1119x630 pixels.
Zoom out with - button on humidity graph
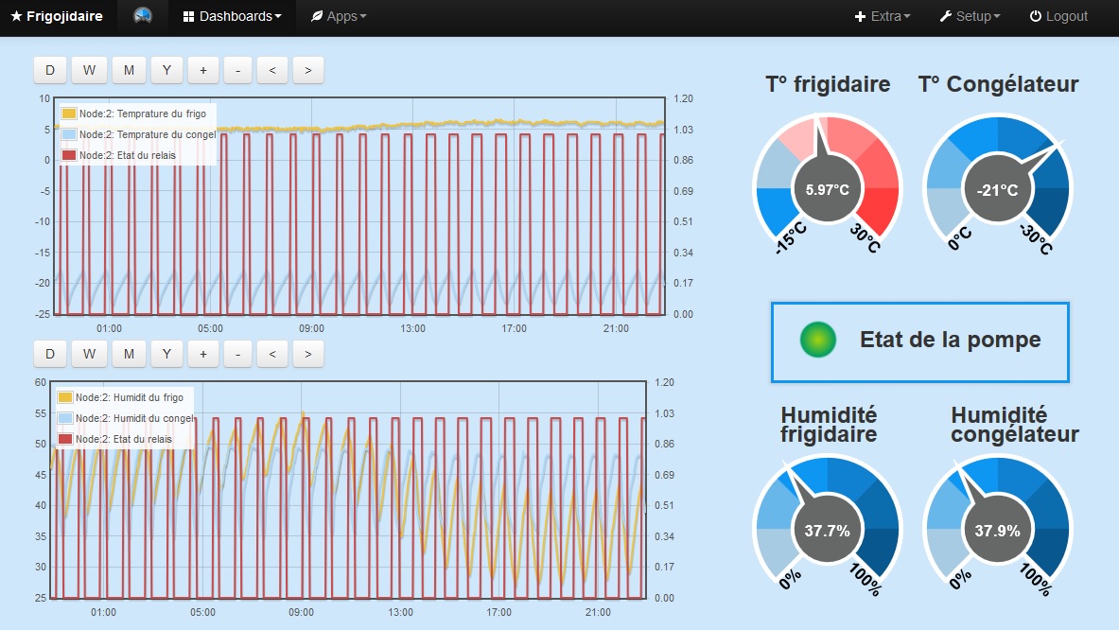pyautogui.click(x=237, y=354)
